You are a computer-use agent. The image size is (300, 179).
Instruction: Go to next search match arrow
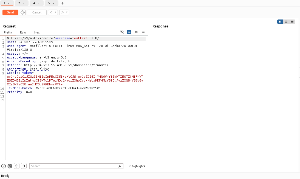pos(24,166)
